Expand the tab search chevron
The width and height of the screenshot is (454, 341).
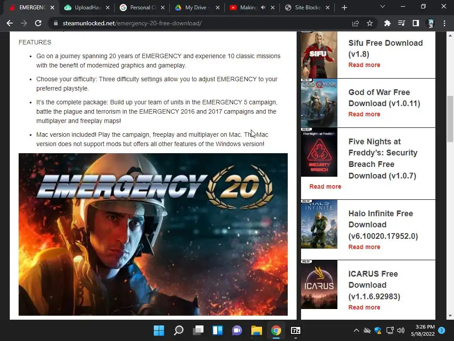[383, 6]
